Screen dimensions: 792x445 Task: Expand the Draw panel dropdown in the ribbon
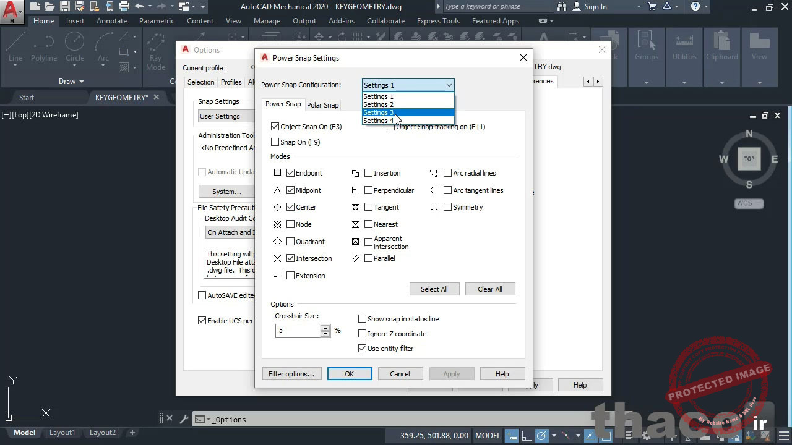[x=71, y=82]
